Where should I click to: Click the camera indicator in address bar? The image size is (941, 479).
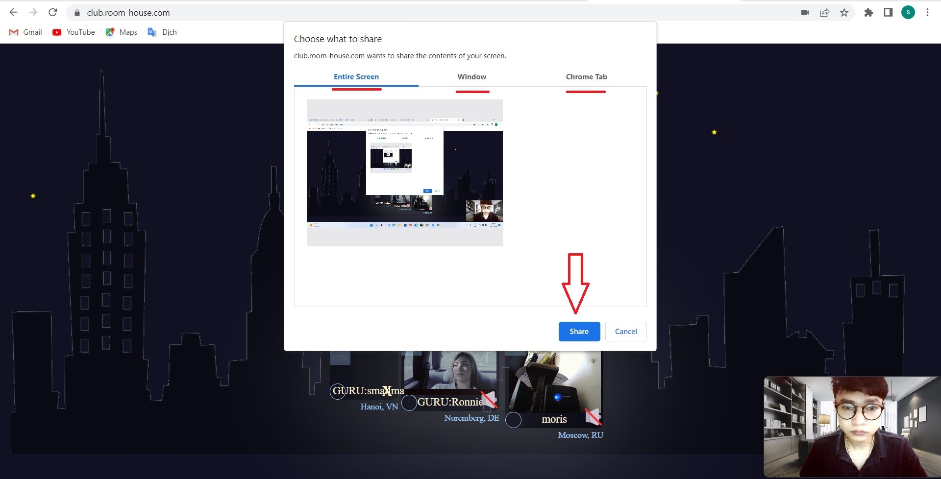coord(805,13)
